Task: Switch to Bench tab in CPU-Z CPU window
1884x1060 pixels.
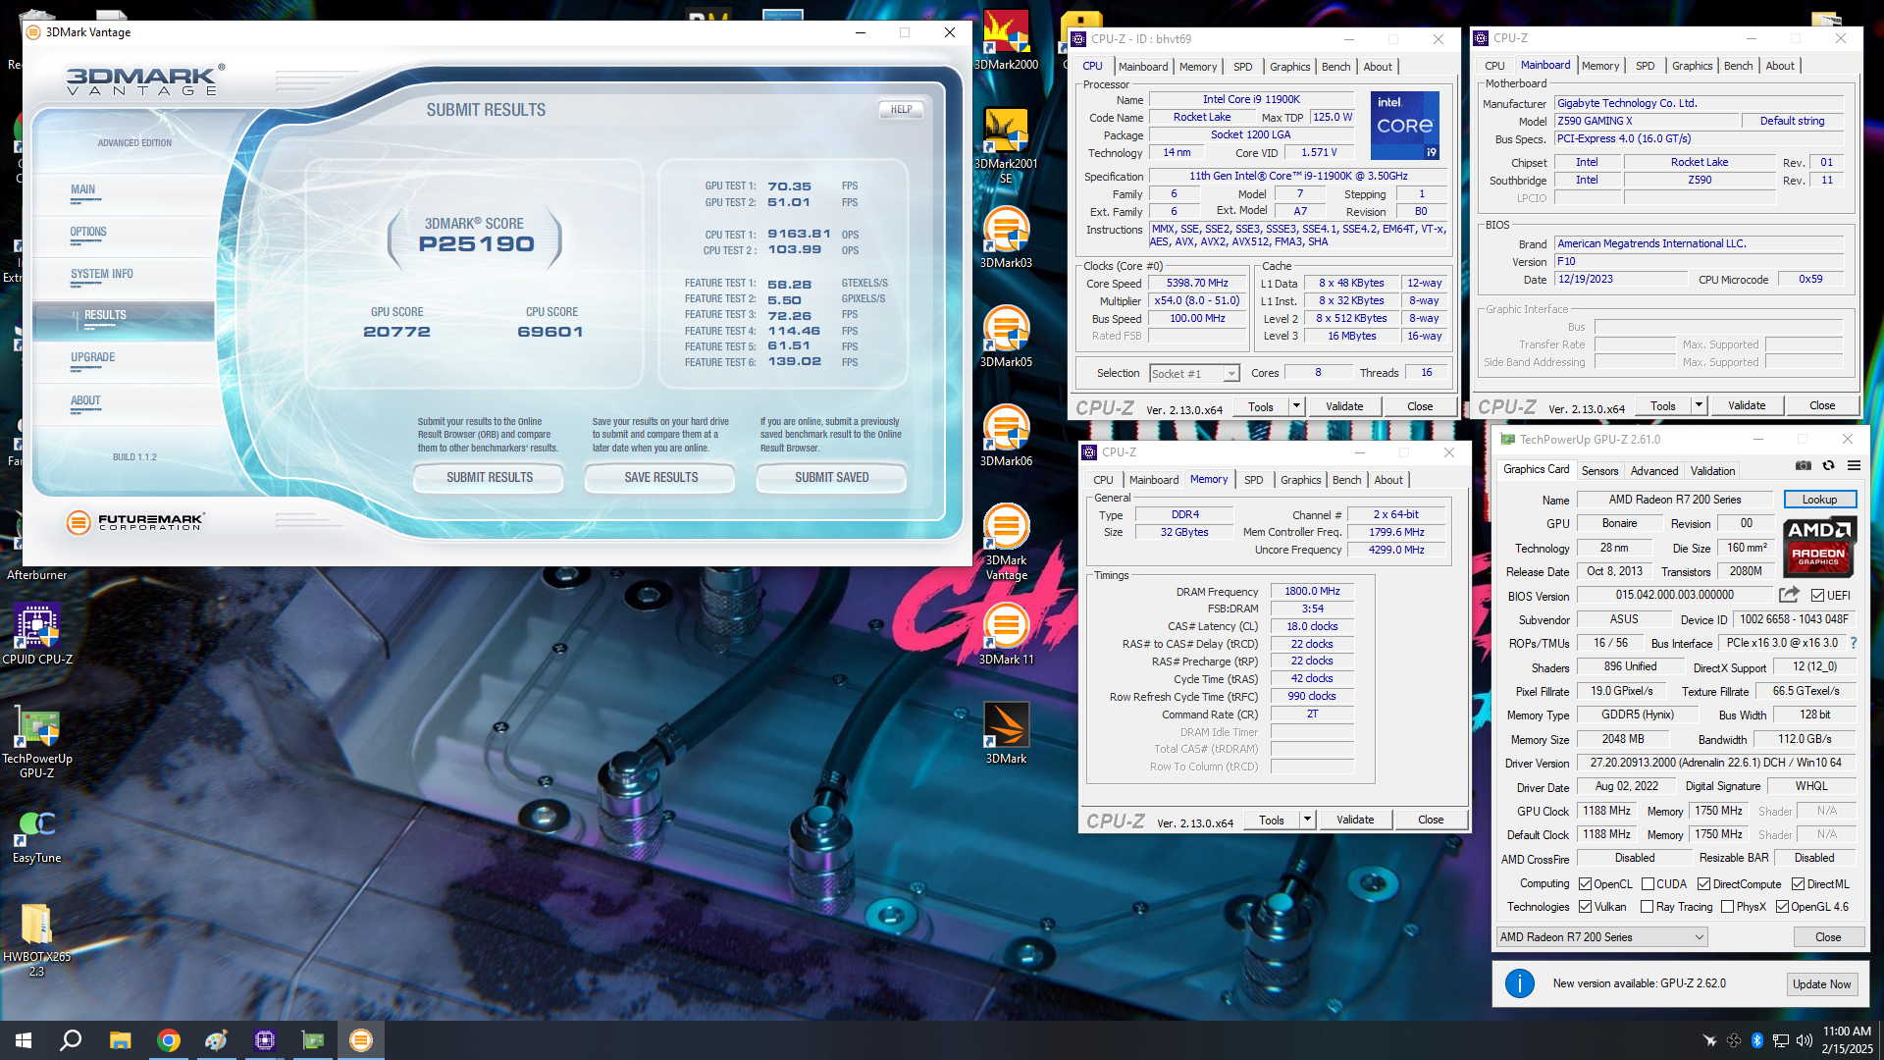Action: coord(1335,67)
